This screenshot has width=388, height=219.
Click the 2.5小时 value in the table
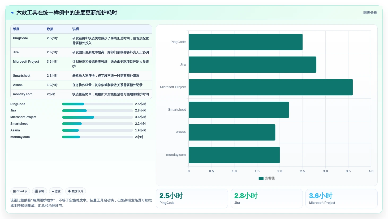52,38
